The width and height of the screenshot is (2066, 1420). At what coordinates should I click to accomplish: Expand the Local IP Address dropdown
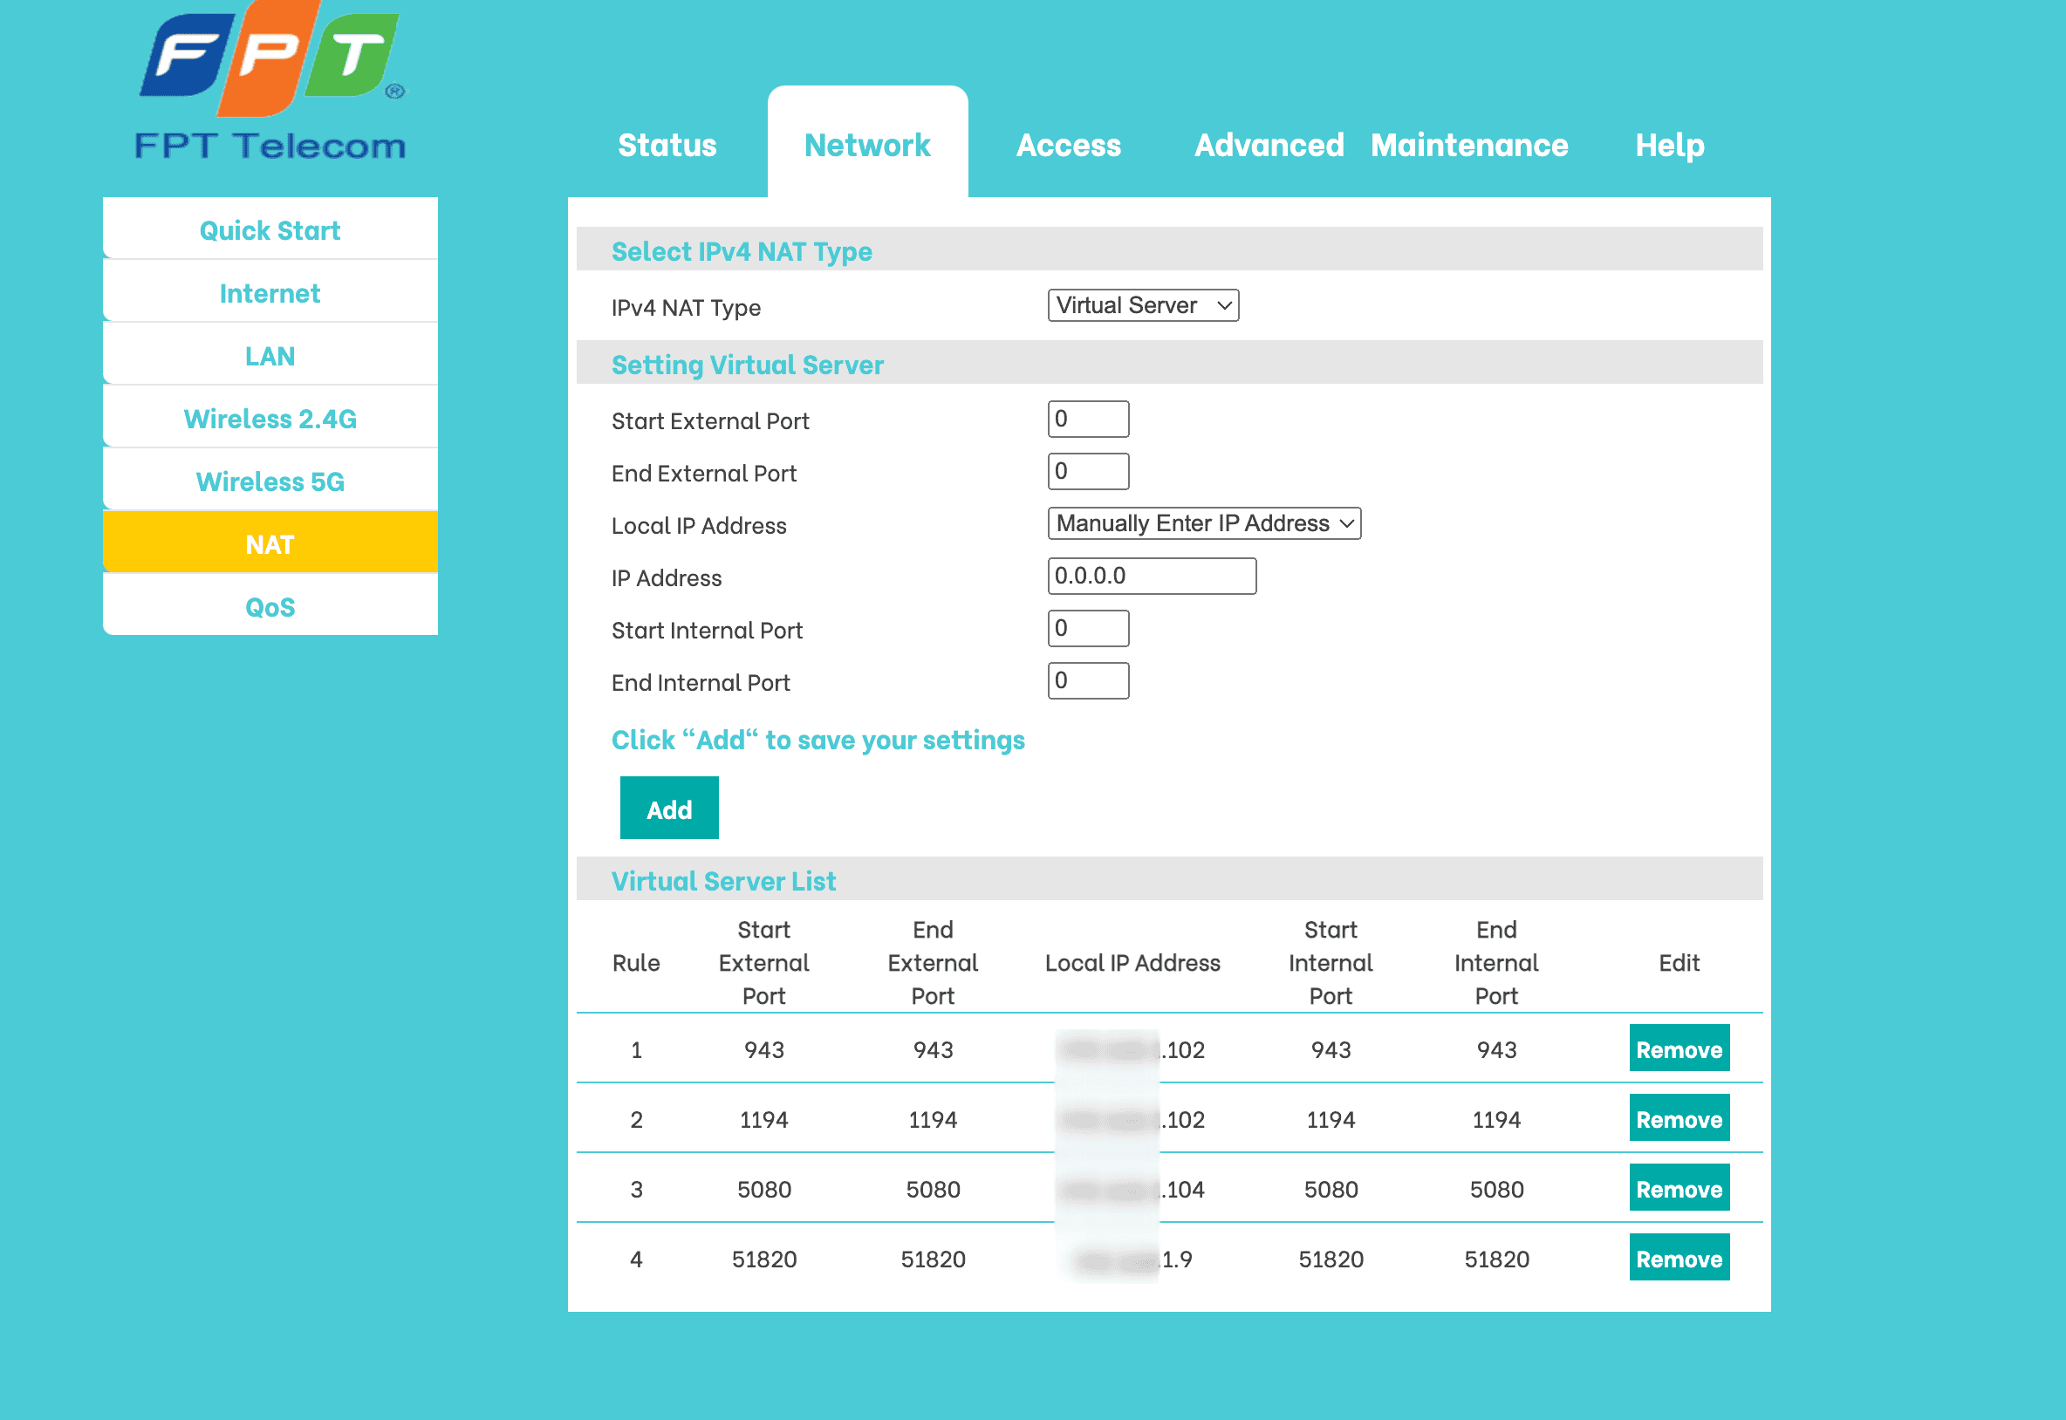tap(1205, 523)
